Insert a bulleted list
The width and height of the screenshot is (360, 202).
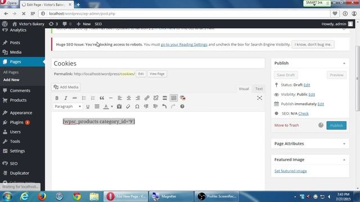pyautogui.click(x=84, y=98)
